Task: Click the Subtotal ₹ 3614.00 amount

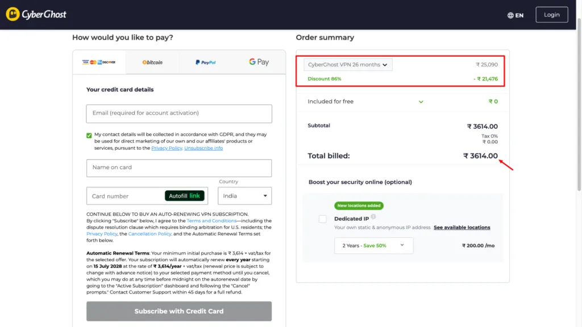Action: coord(482,127)
